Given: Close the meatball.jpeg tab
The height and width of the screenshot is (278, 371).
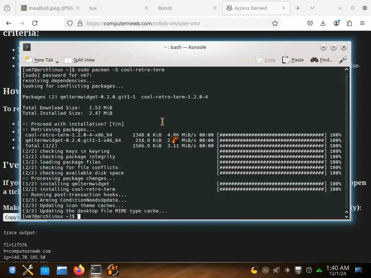Looking at the screenshot, I should [78, 8].
